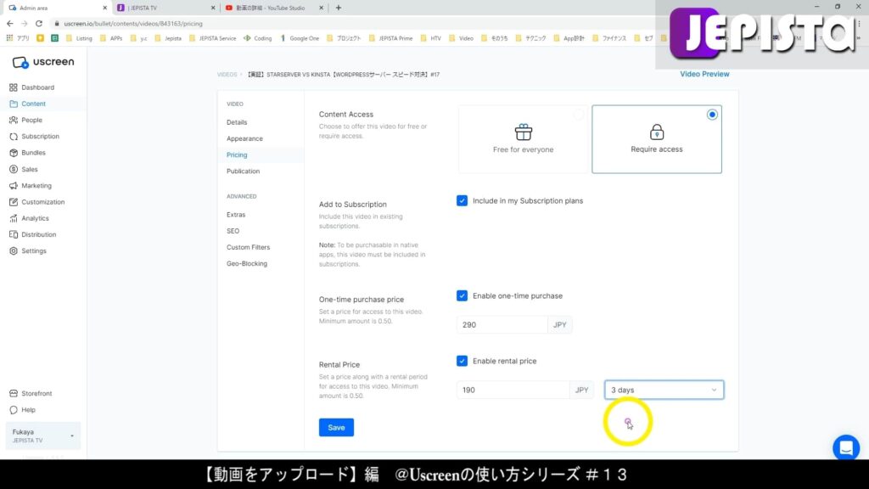The width and height of the screenshot is (869, 489).
Task: Open the Chrome apps grid bookmark
Action: [9, 38]
